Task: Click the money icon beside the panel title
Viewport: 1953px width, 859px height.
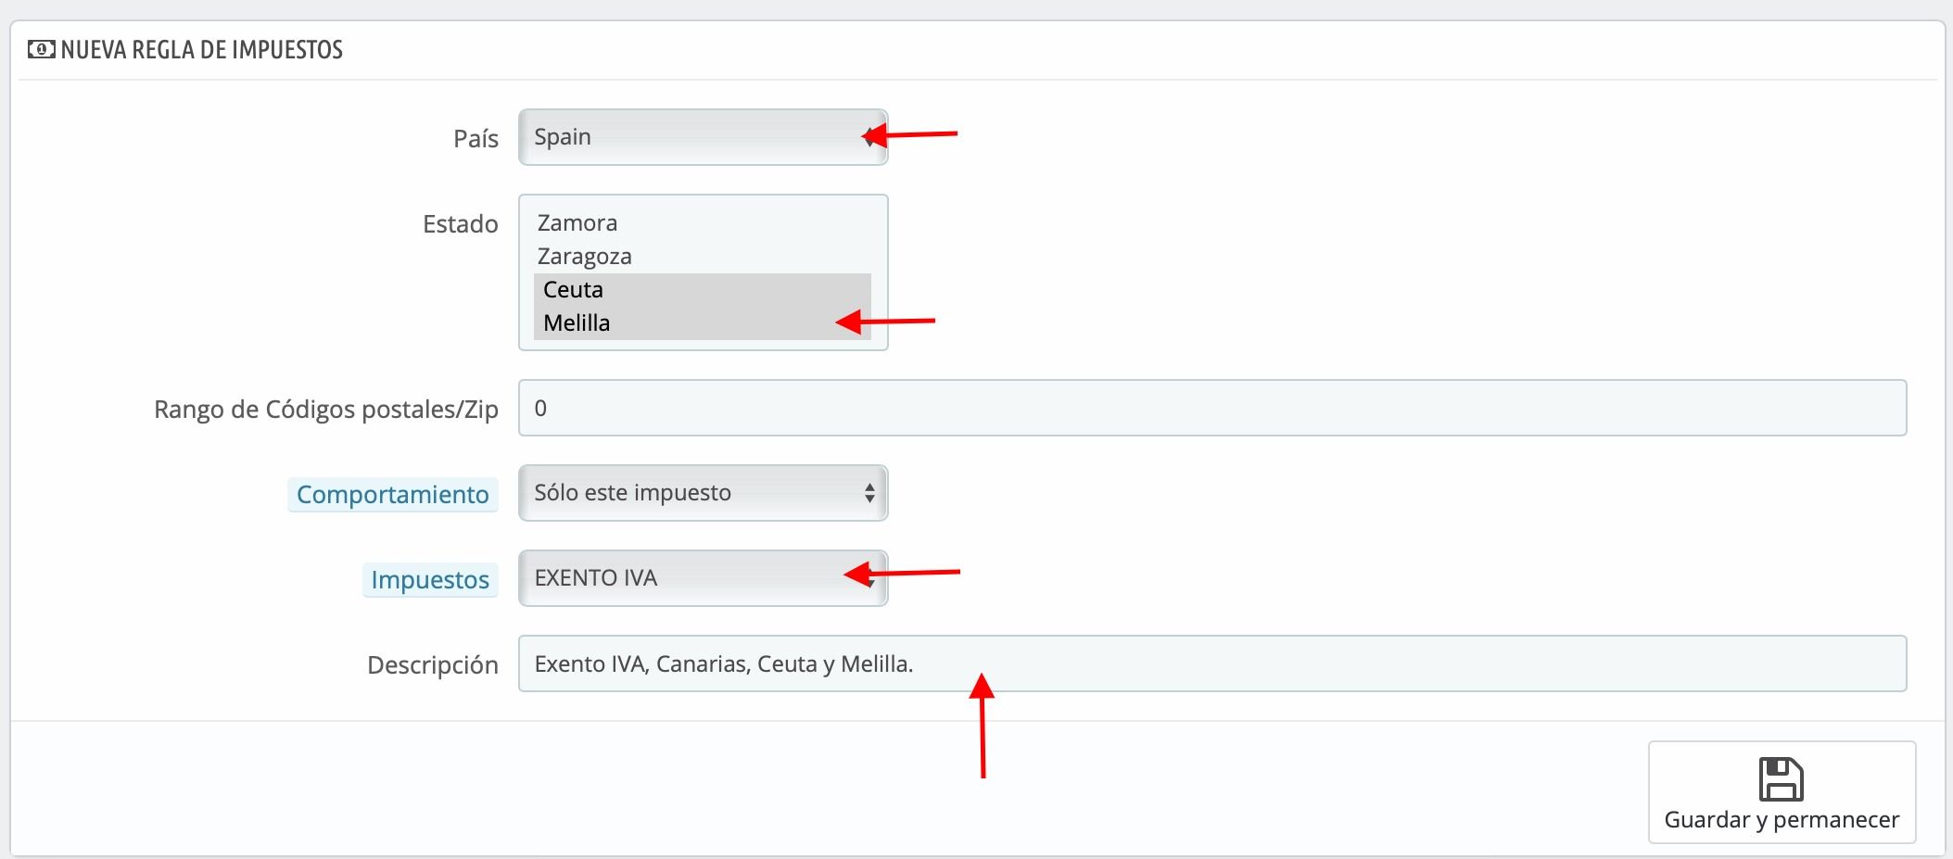Action: [x=41, y=49]
